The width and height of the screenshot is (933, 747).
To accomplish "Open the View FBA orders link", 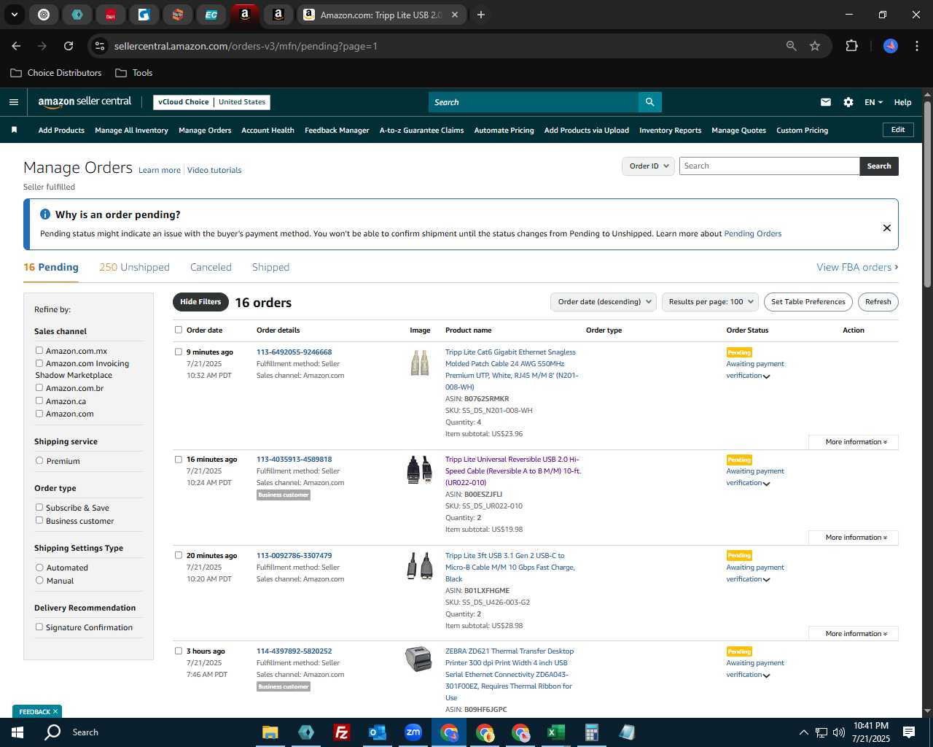I will click(857, 267).
